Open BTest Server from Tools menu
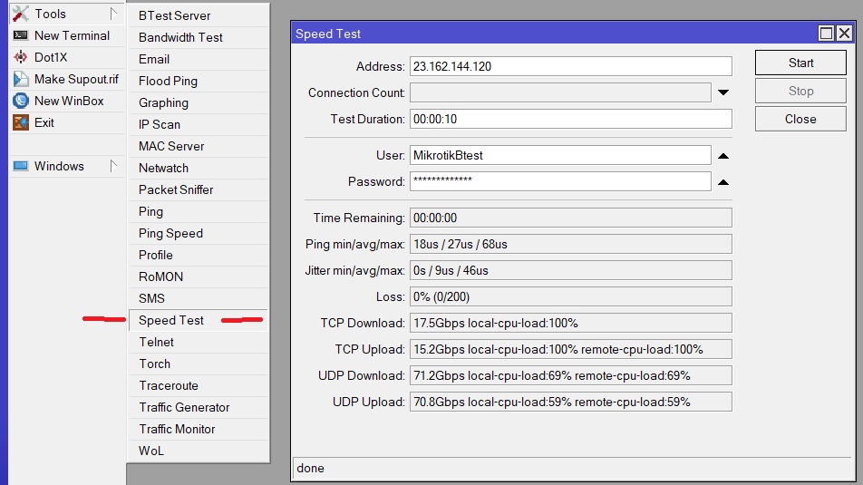This screenshot has width=863, height=485. 199,15
